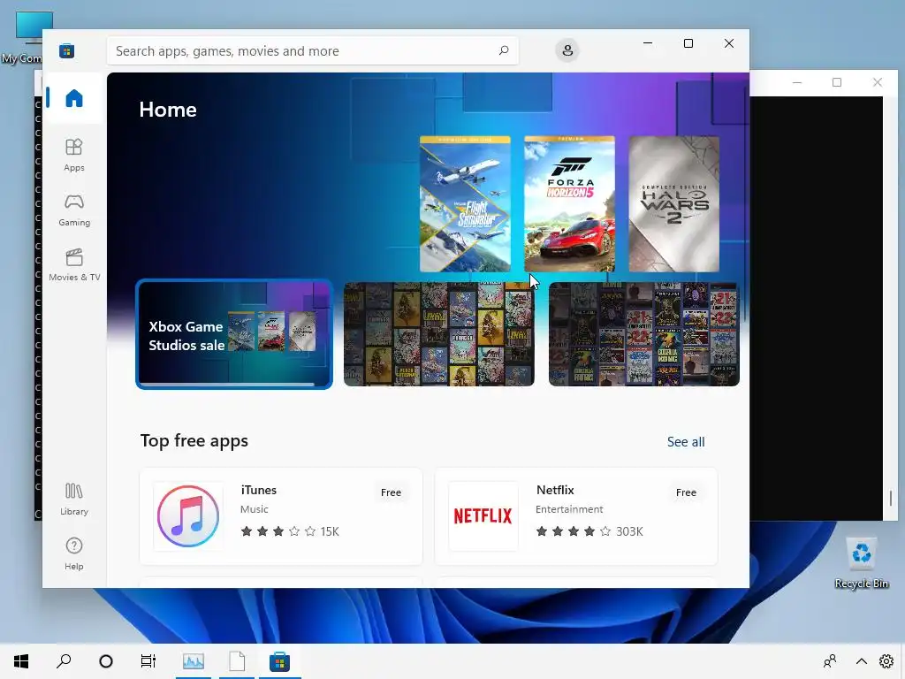Open the People icon in system tray
Viewport: 905px width, 679px height.
tap(830, 661)
